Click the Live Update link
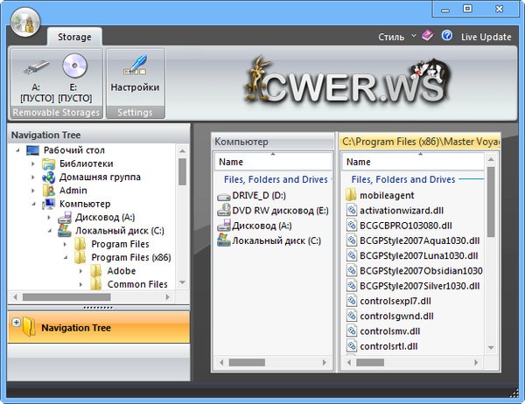Image resolution: width=525 pixels, height=404 pixels. [486, 38]
